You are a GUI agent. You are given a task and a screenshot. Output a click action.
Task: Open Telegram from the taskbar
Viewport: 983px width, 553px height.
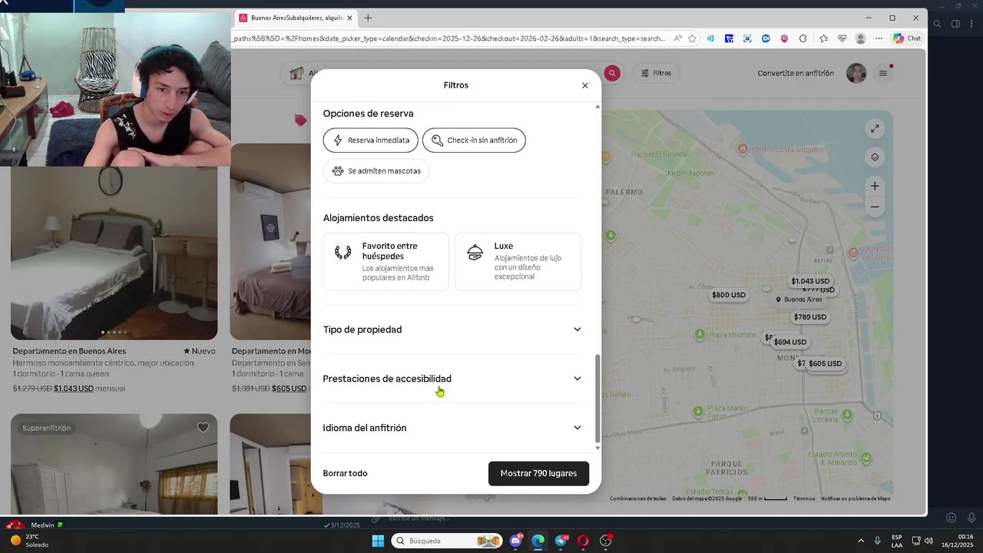pyautogui.click(x=561, y=541)
